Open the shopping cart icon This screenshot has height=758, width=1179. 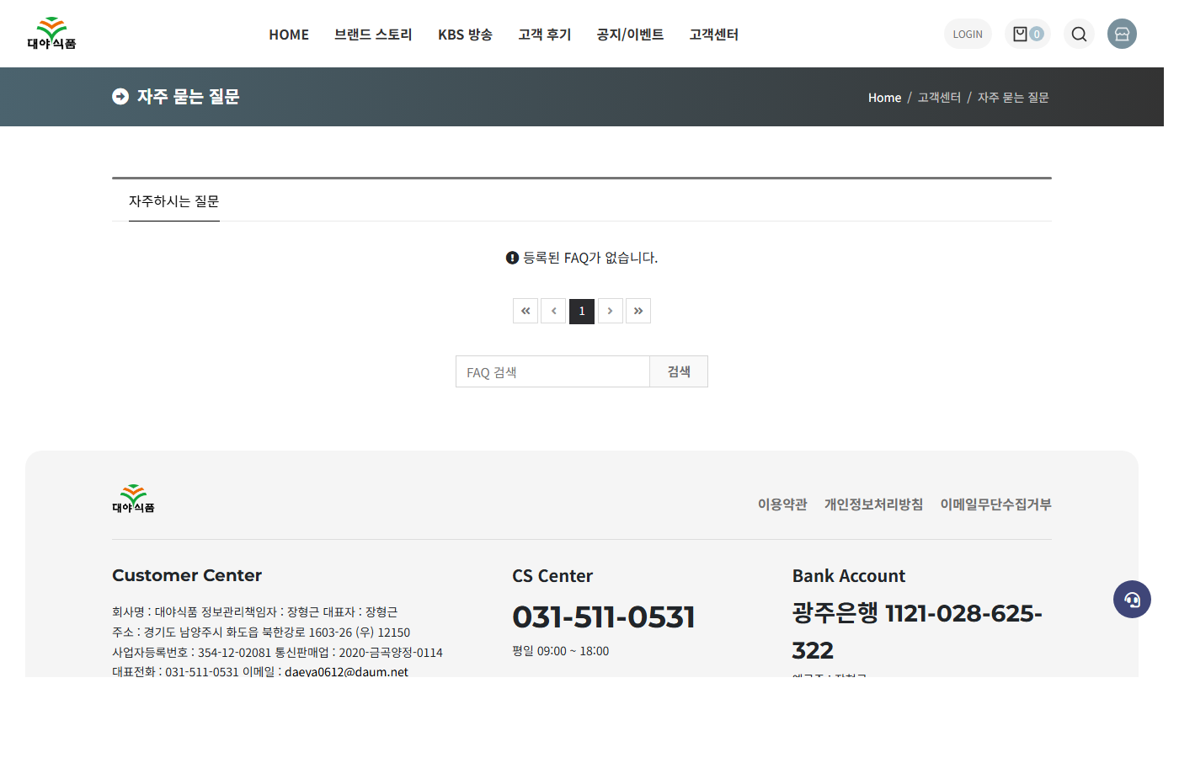coord(1027,34)
